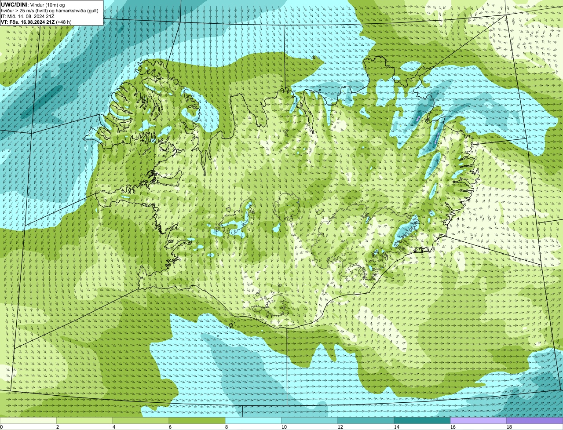Click the "10" label on the scale
The width and height of the screenshot is (563, 430).
[x=284, y=427]
